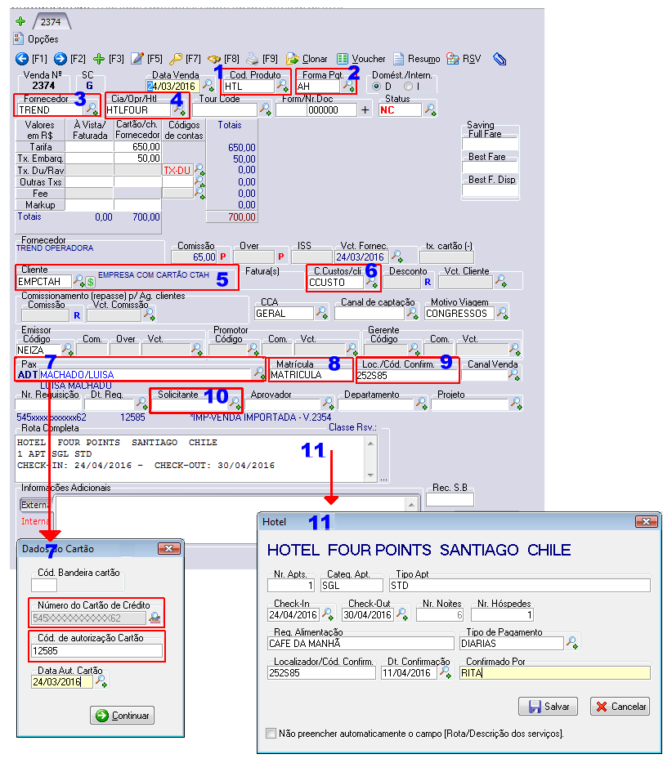Viewport: 672px width, 763px height.
Task: Open the Motivo Viagem lookup icon
Action: pyautogui.click(x=502, y=312)
